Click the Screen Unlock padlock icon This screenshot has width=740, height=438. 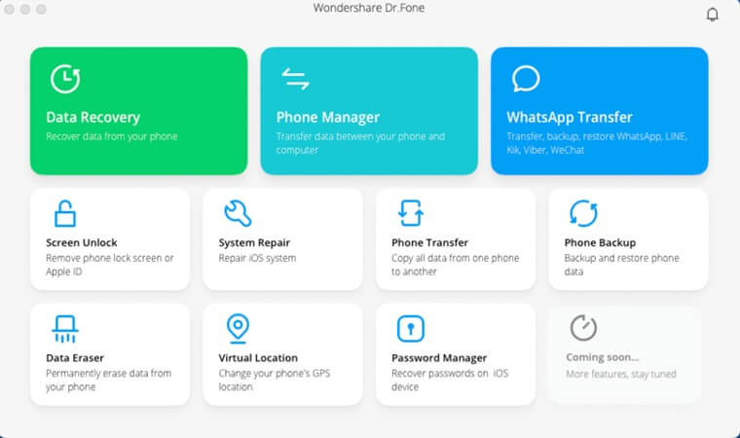pos(65,213)
